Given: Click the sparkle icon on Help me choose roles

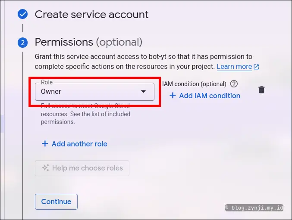Looking at the screenshot, I should point(46,168).
